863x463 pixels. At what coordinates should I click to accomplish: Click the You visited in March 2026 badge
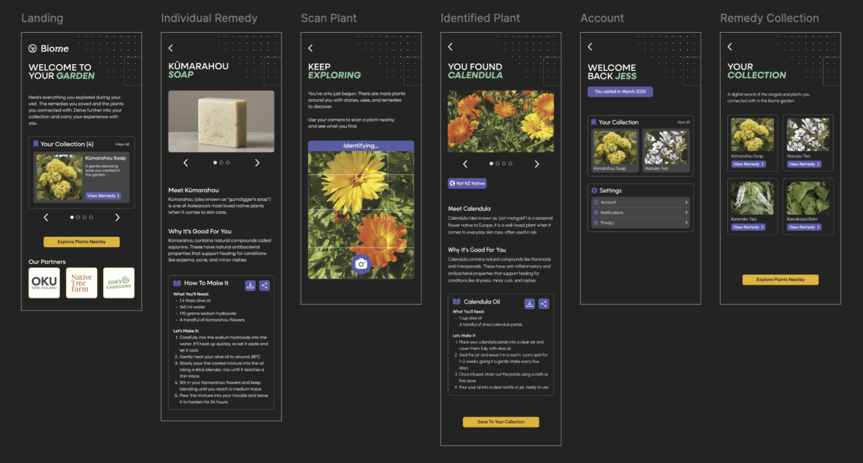620,92
